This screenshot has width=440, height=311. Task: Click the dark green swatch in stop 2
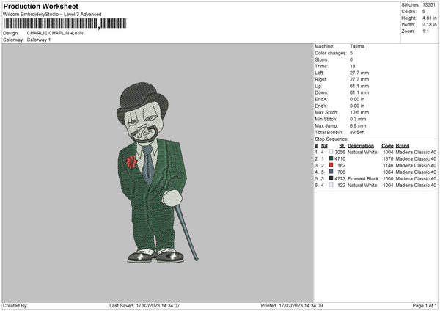pyautogui.click(x=331, y=158)
